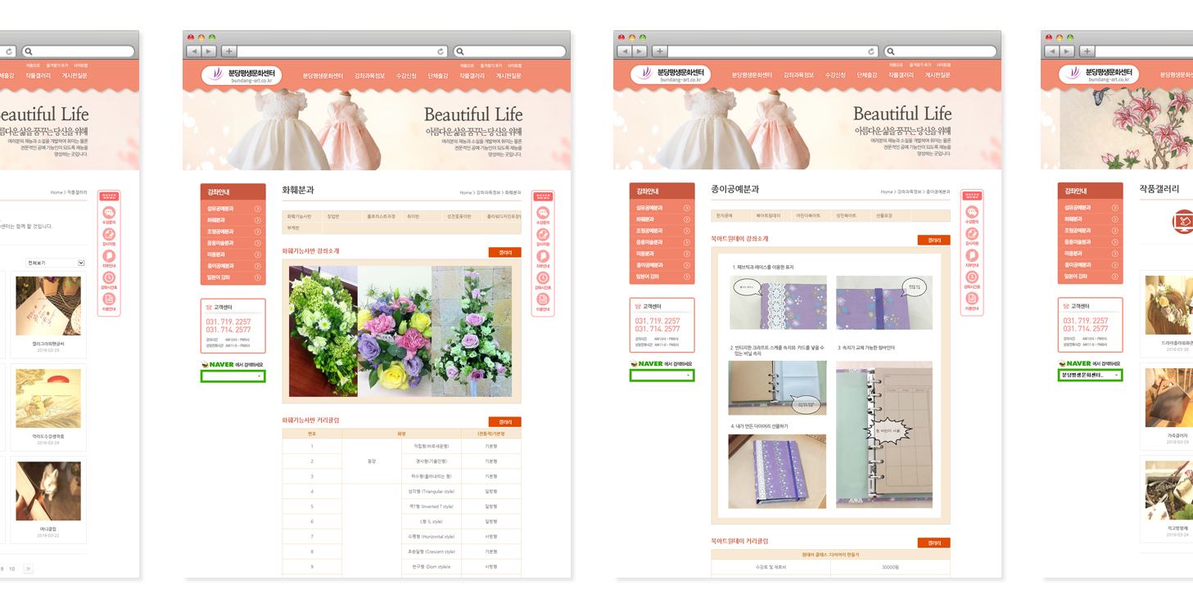Open the bottom cat photo thumbnail in leftmost gallery
This screenshot has height=612, width=1193.
48,491
